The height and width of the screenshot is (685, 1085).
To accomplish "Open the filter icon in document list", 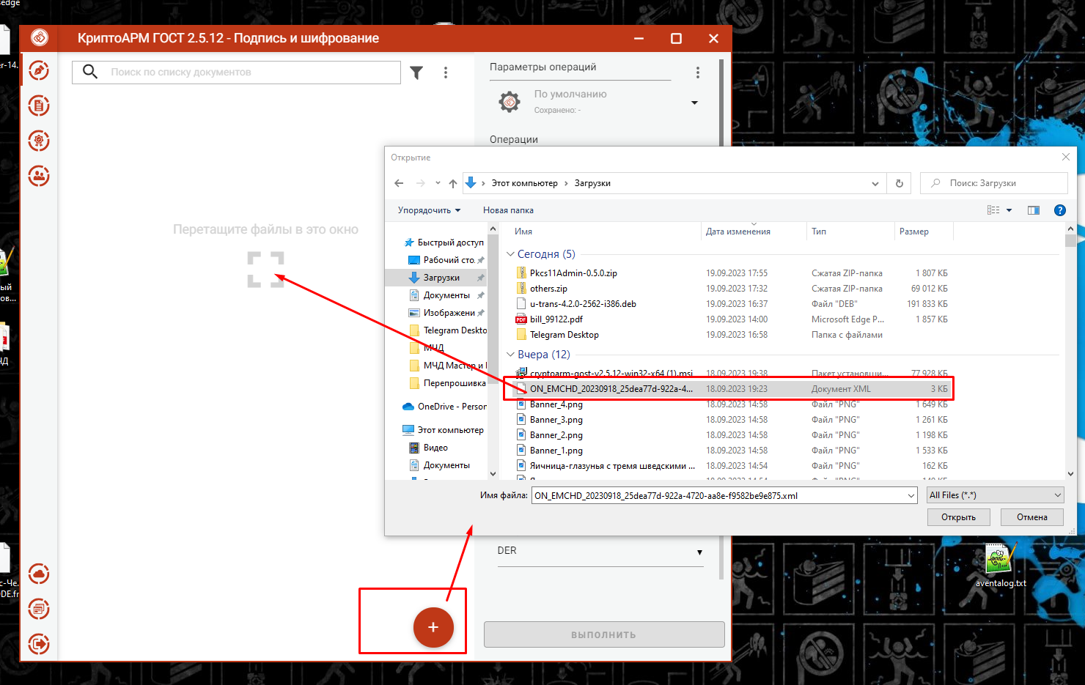I will [x=416, y=73].
